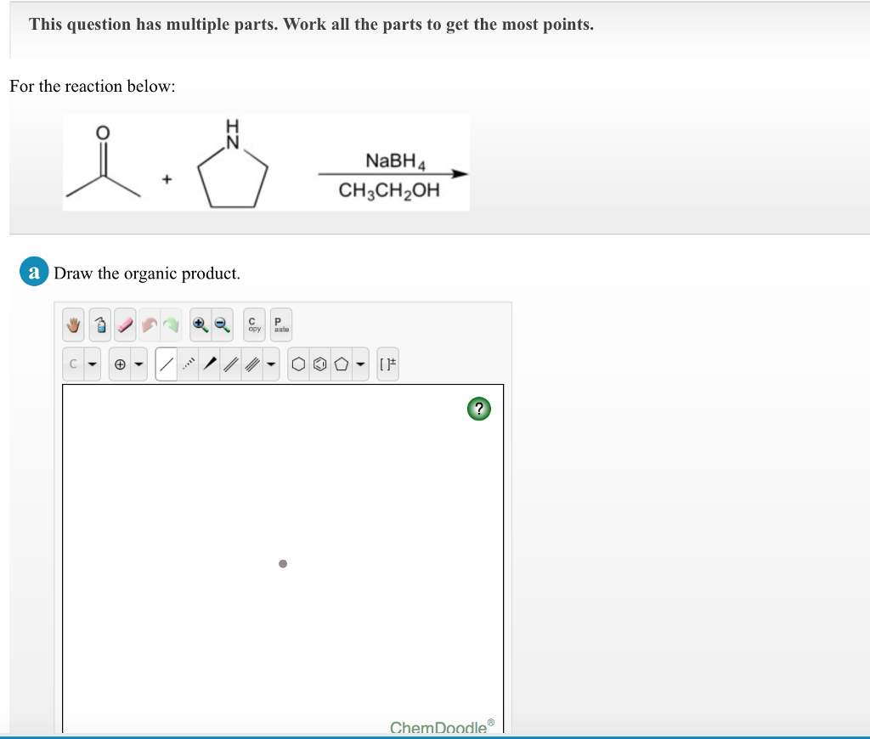The width and height of the screenshot is (870, 739).
Task: Click the Copy structure button
Action: pos(253,324)
